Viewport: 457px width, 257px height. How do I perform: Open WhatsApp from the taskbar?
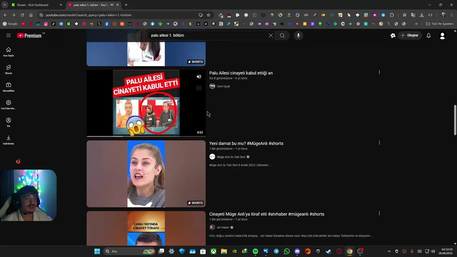(x=287, y=251)
